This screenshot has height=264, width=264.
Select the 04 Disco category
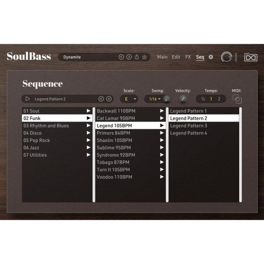tap(57, 133)
